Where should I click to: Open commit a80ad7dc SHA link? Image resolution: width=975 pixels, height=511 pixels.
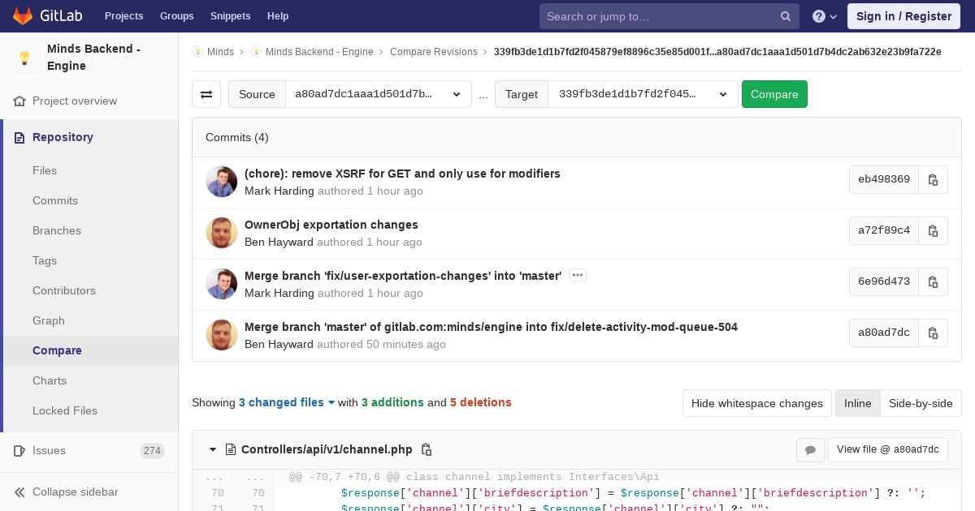click(x=884, y=333)
